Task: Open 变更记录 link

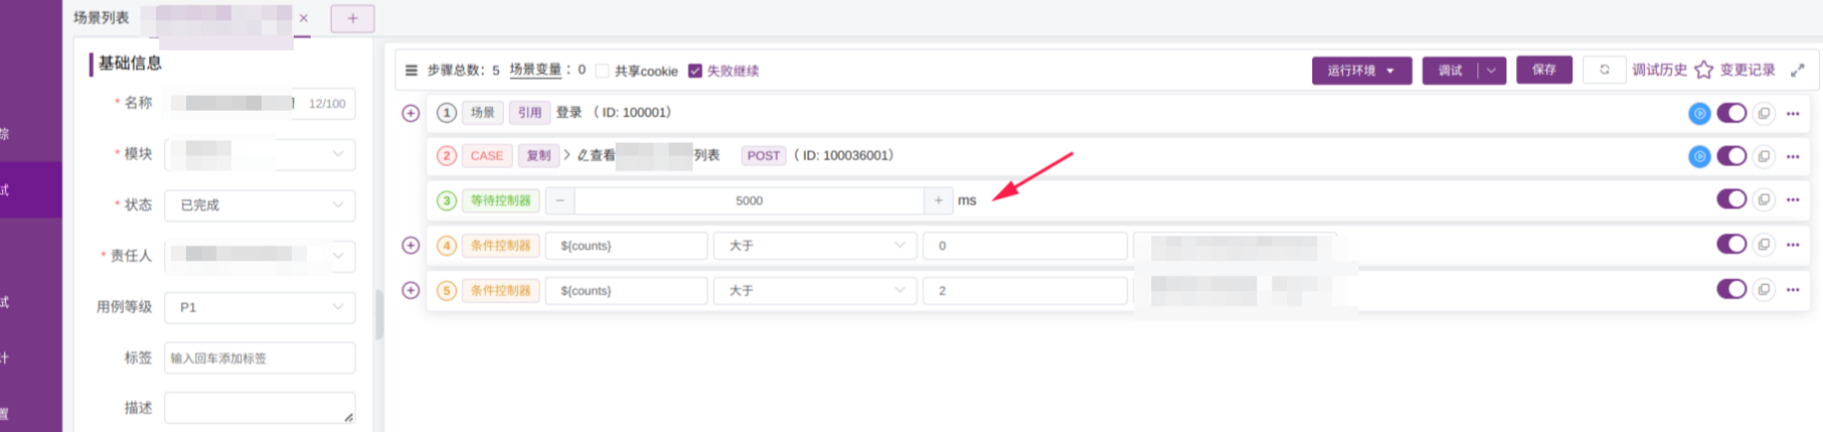Action: click(1747, 70)
